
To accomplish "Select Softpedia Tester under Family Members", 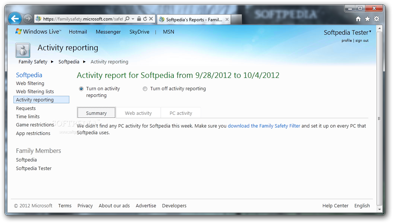I will pyautogui.click(x=34, y=169).
